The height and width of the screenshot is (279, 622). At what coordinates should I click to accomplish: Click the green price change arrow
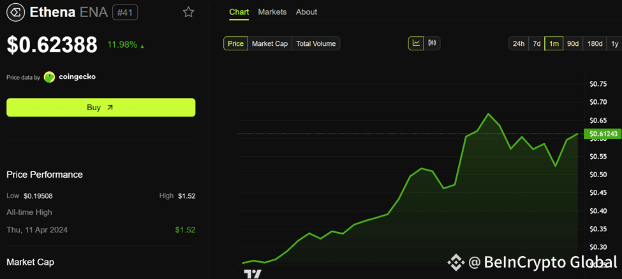click(x=142, y=46)
